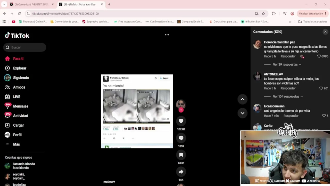The image size is (330, 186).
Task: Open lucassdemiann's profile name
Action: (274, 106)
